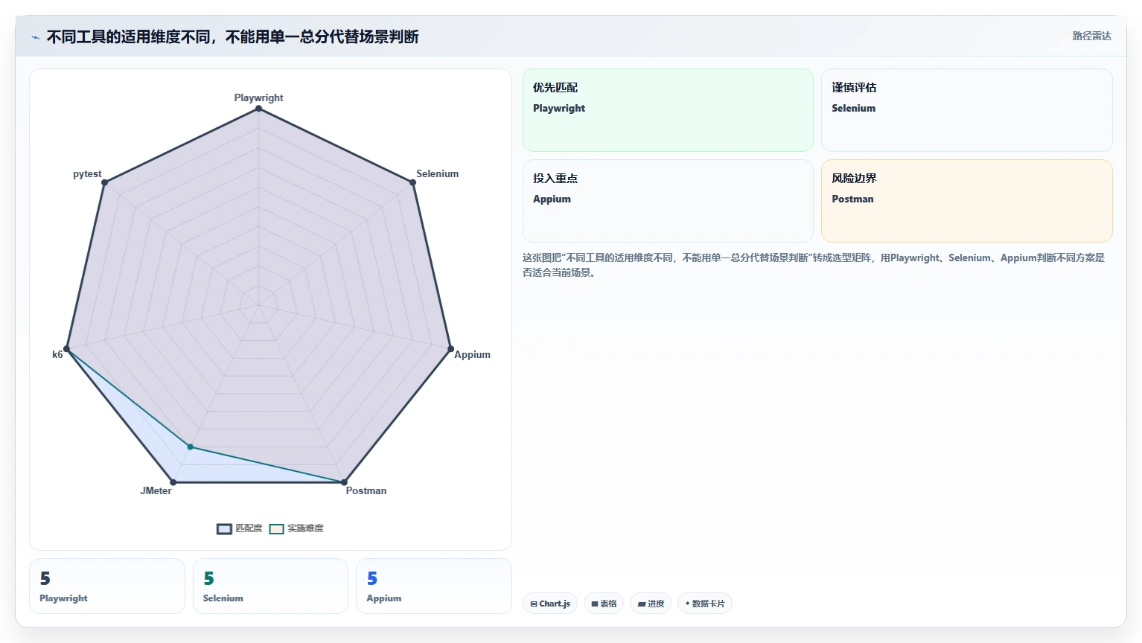The width and height of the screenshot is (1142, 643).
Task: Click the Selenium data point on radar
Action: pyautogui.click(x=413, y=182)
